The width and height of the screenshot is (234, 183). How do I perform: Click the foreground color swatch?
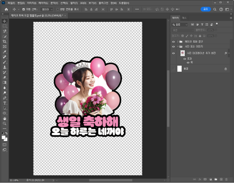(x=4, y=137)
